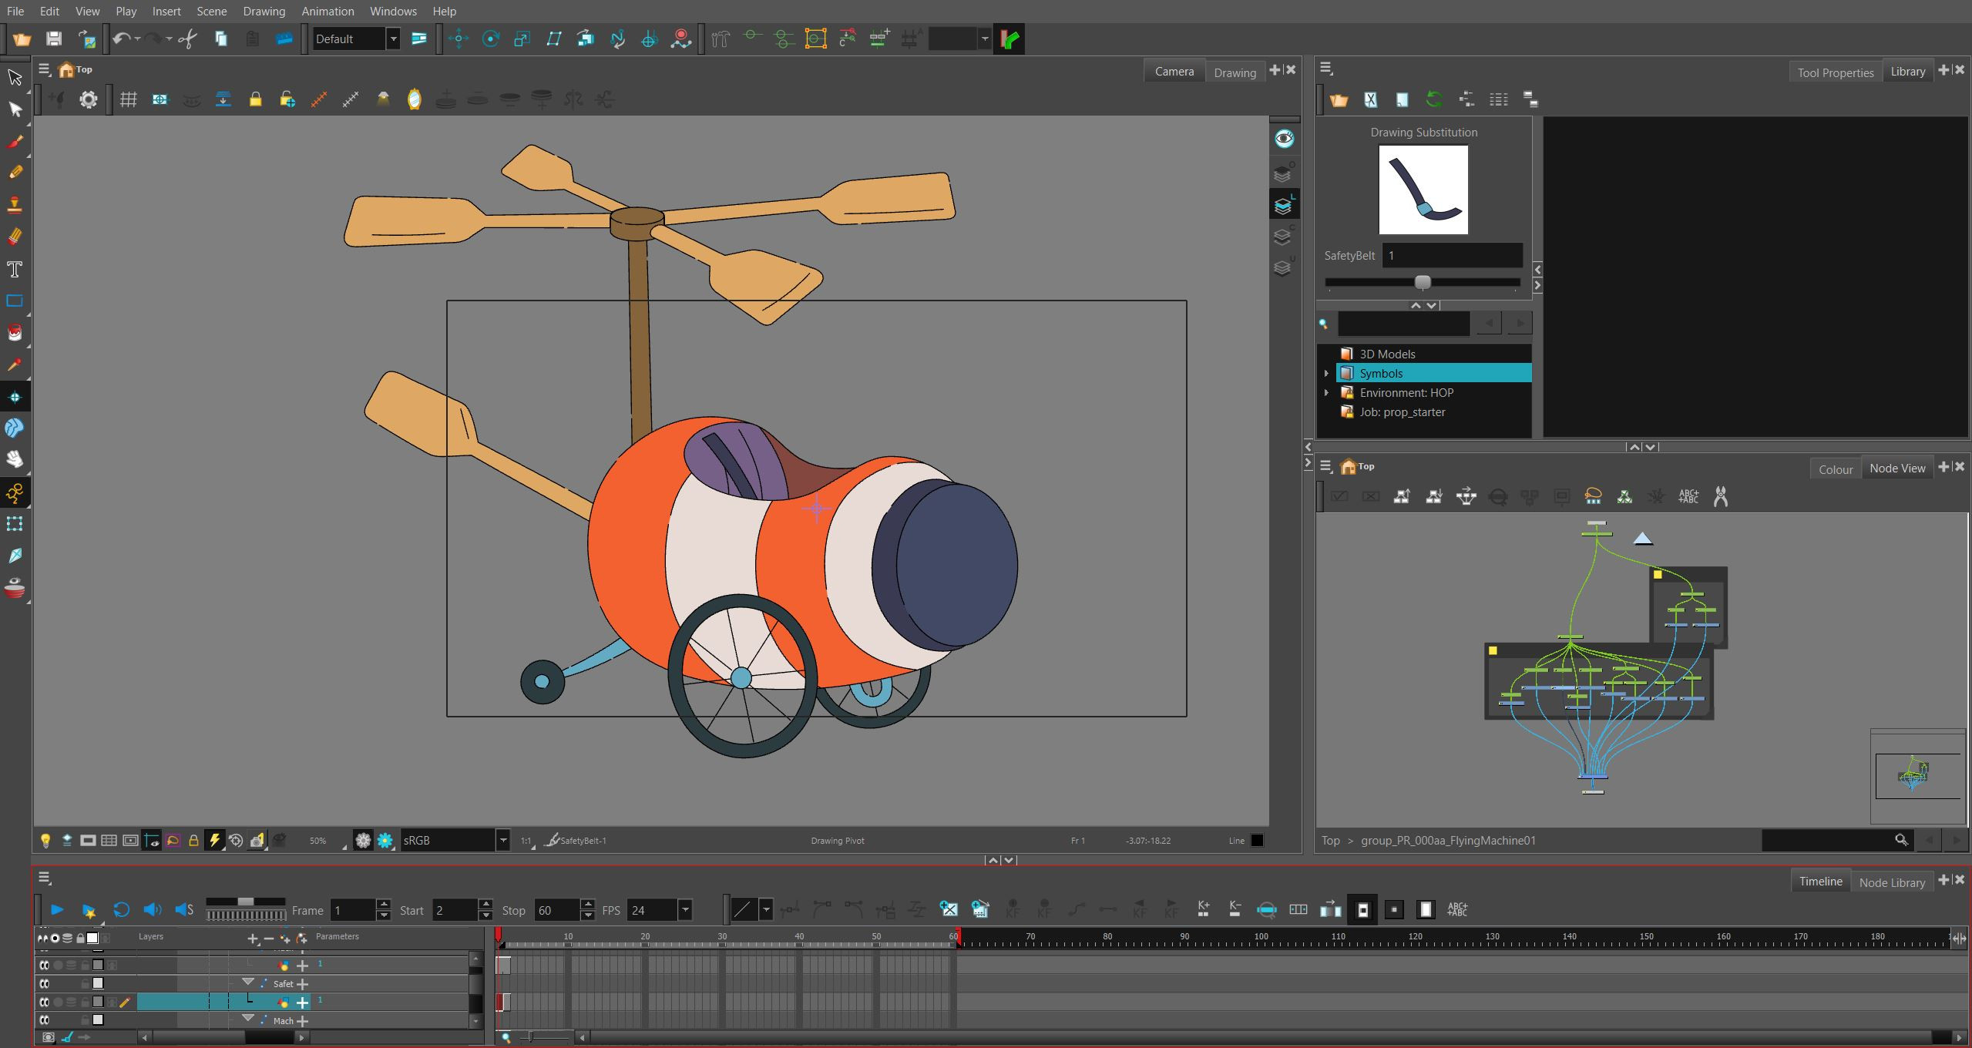Screen dimensions: 1972x1048
Task: Click the light table bulb icon
Action: coord(45,841)
